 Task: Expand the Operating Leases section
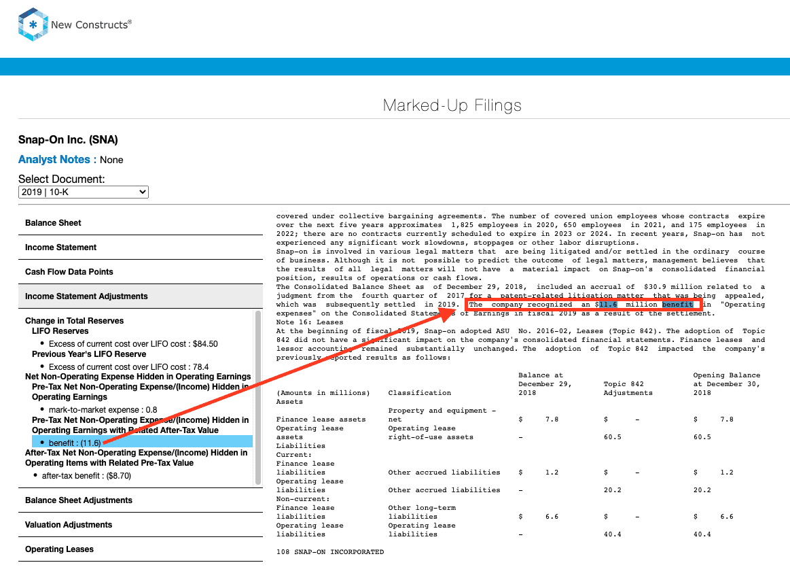(x=141, y=549)
